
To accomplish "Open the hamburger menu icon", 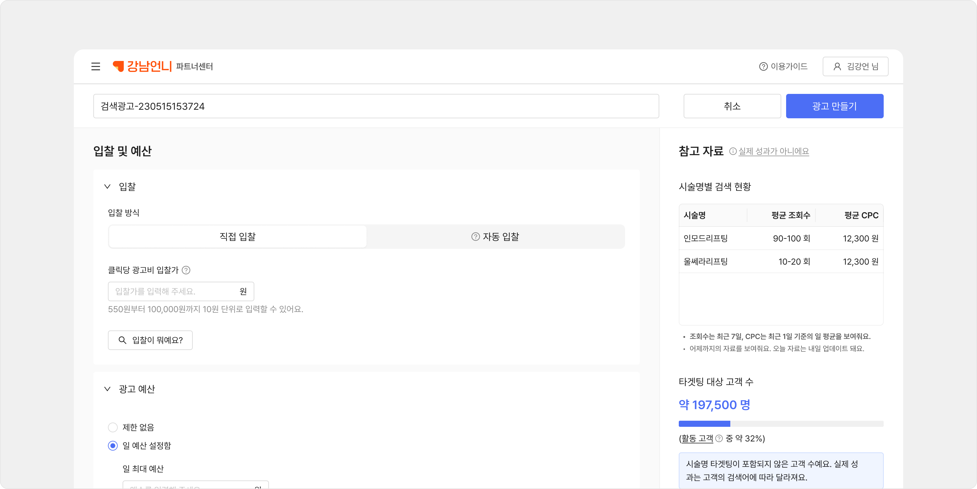I will [95, 67].
